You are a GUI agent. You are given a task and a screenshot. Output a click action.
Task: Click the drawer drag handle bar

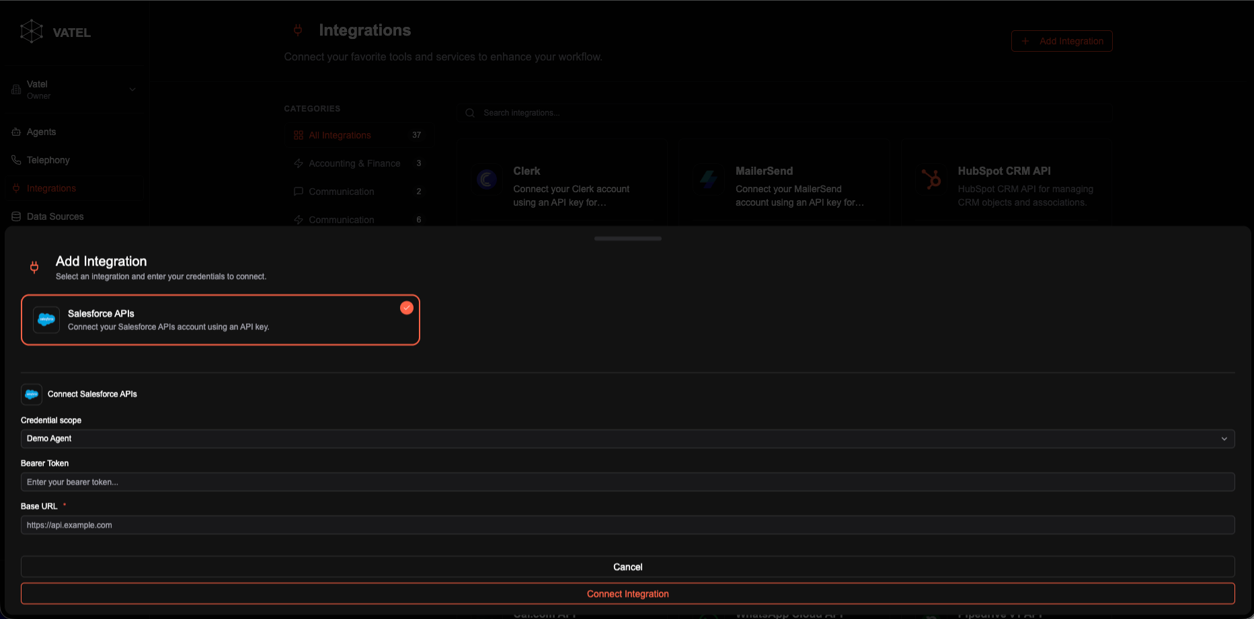click(628, 239)
